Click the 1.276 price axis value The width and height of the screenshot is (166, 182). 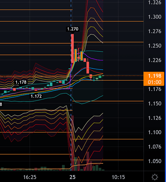click(155, 31)
